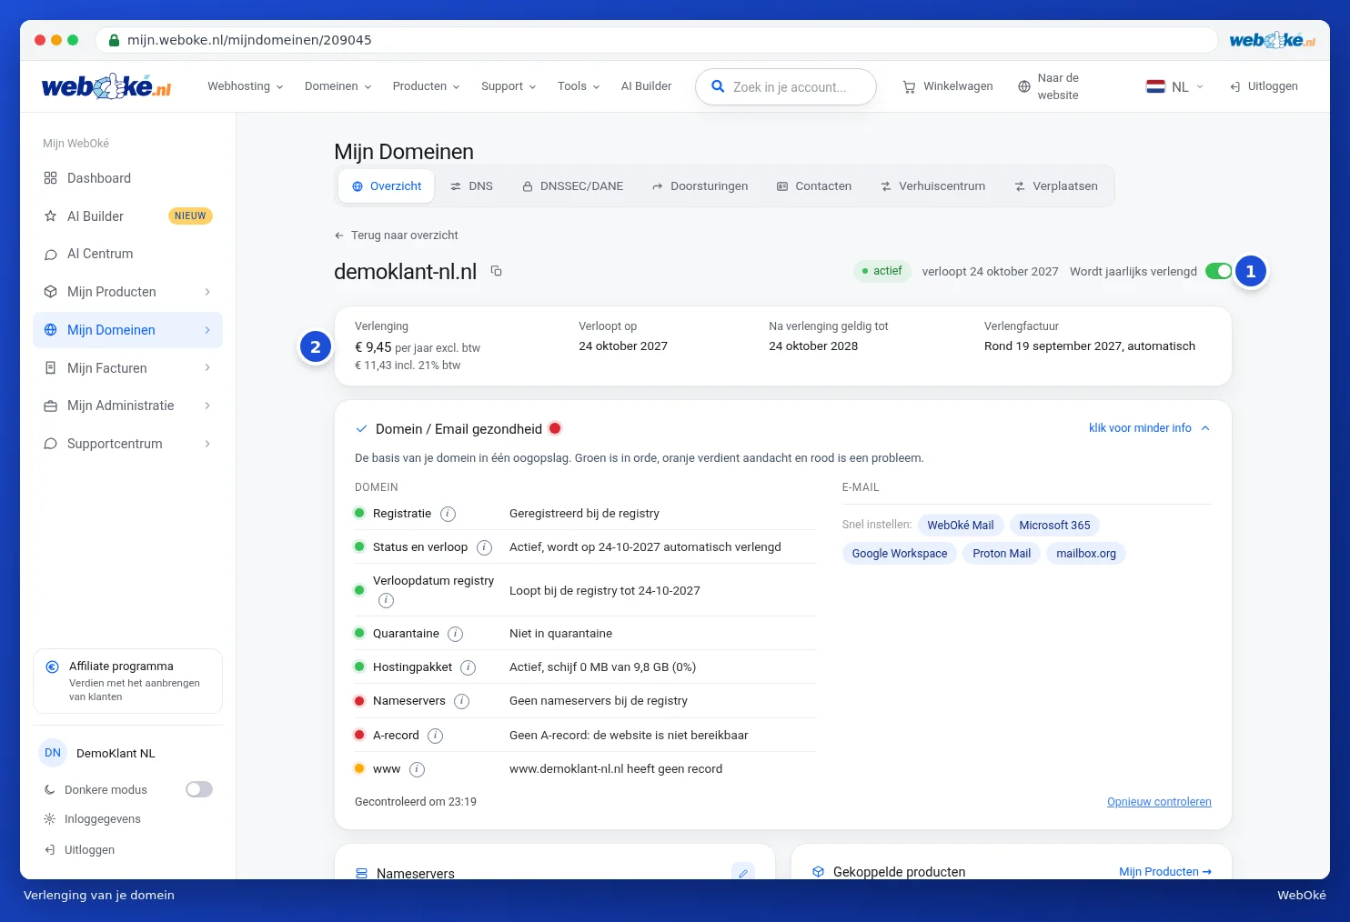Open the Domeinen dropdown menu
Image resolution: width=1350 pixels, height=922 pixels.
(x=338, y=86)
